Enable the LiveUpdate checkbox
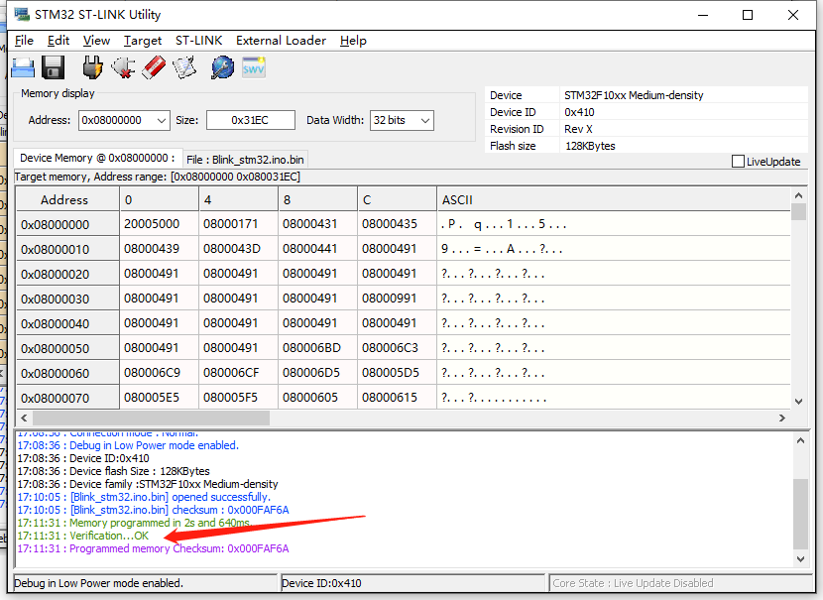 [738, 161]
